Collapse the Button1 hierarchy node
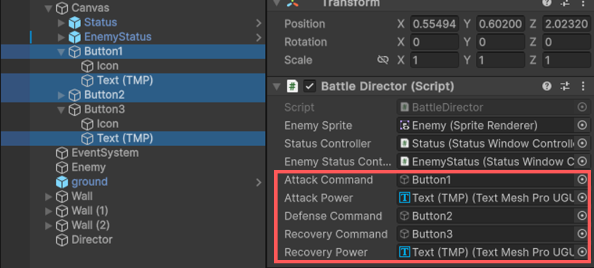The width and height of the screenshot is (594, 268). tap(61, 52)
